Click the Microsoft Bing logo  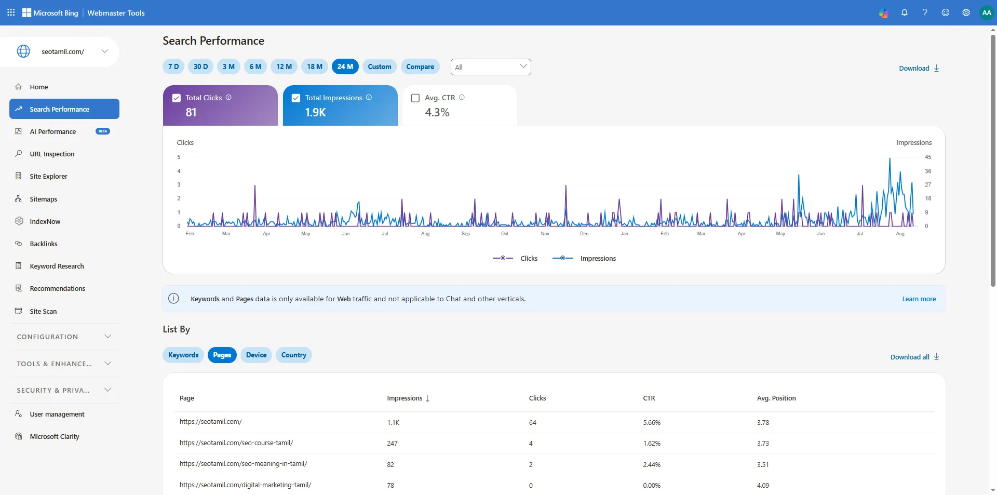point(50,13)
